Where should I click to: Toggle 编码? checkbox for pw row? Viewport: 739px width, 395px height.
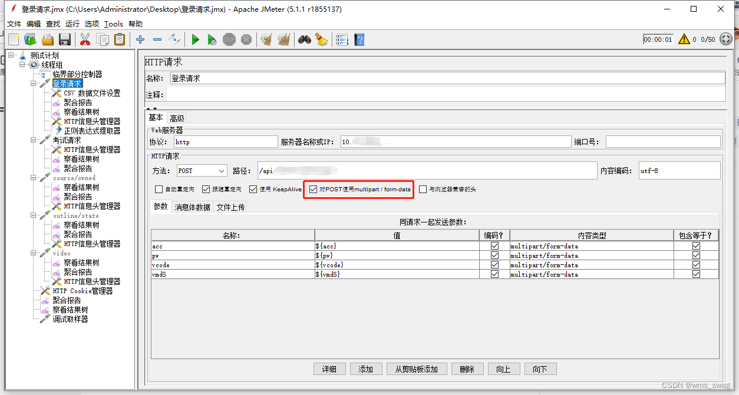(x=494, y=255)
